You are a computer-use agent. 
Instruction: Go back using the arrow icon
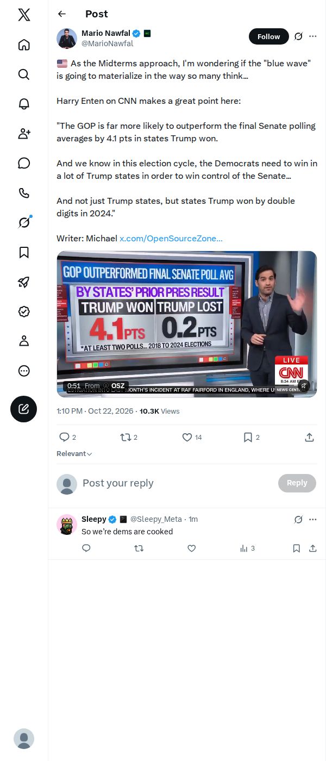pyautogui.click(x=62, y=14)
